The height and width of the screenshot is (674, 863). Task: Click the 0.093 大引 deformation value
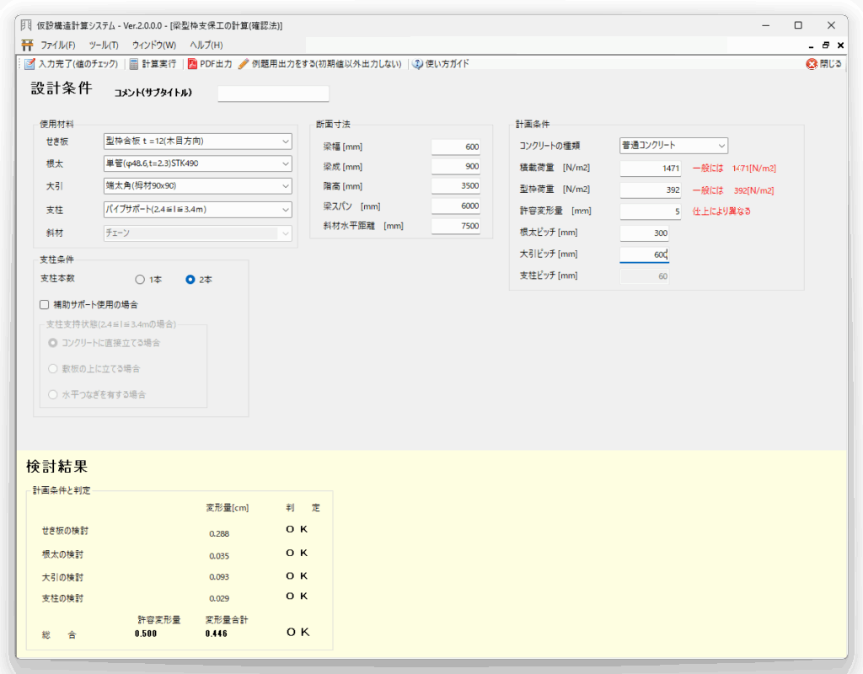coord(219,577)
